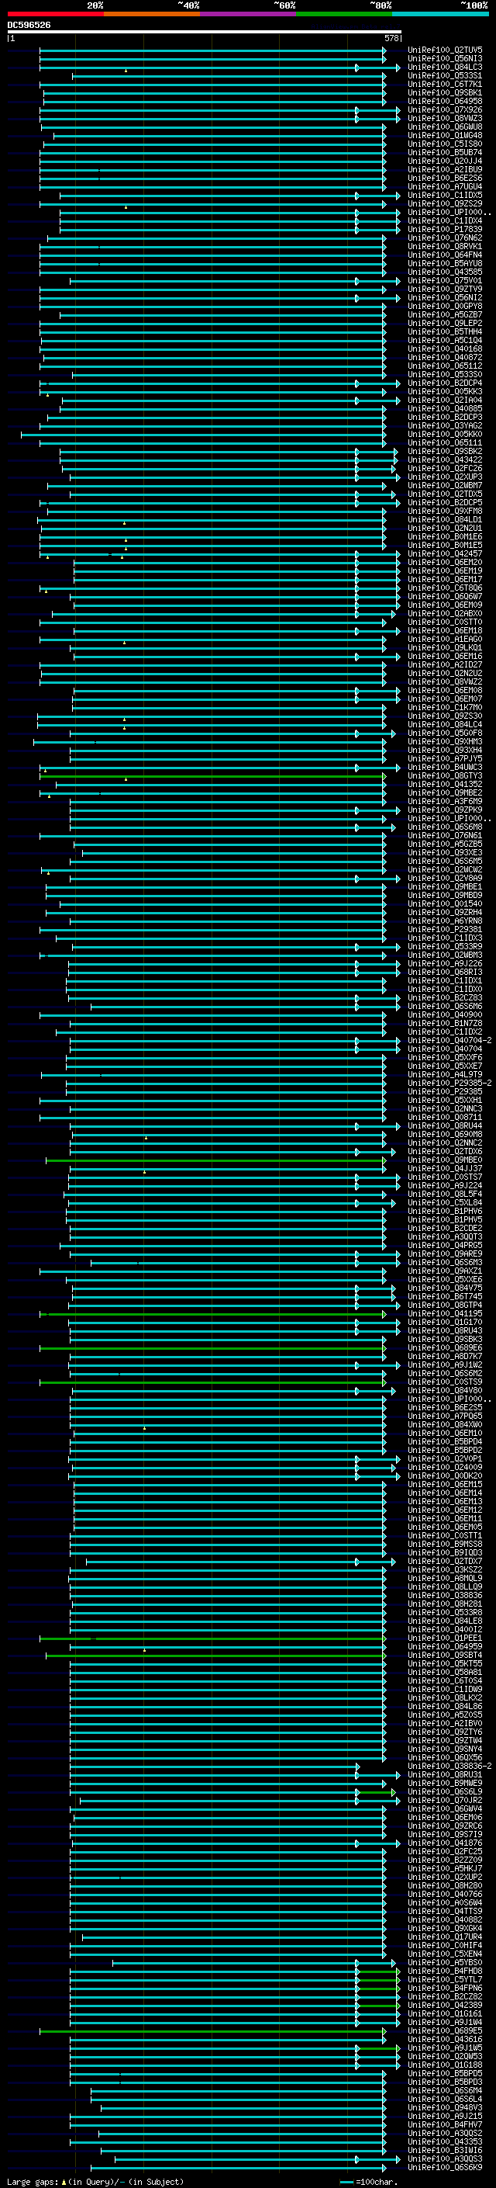Open hit UniRef100_Q2TUV5
The width and height of the screenshot is (496, 2188).
(x=445, y=50)
